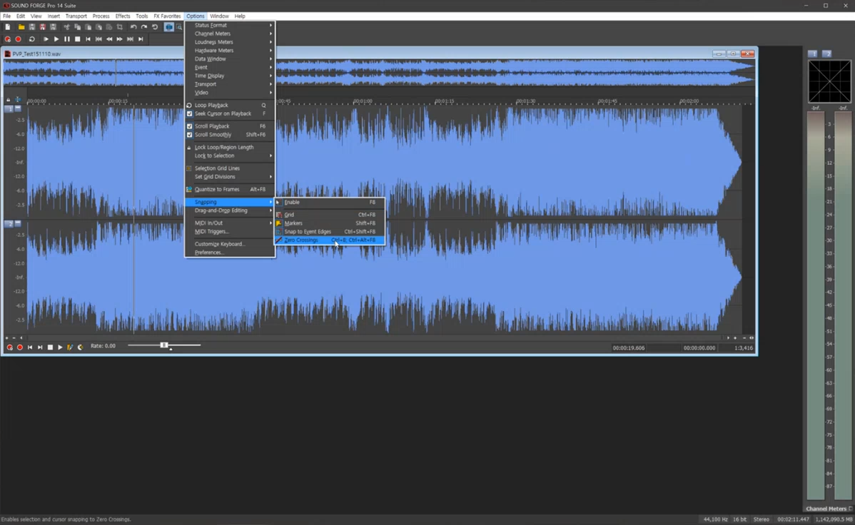Viewport: 855px width, 525px height.
Task: Expand the Status Format submenu
Action: (x=229, y=25)
